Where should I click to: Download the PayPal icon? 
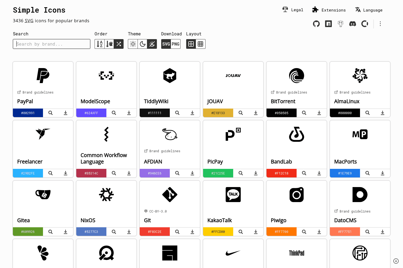[66, 113]
